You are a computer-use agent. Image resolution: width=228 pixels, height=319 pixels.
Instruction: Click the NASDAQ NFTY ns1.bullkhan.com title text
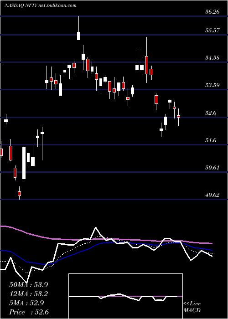[x=40, y=5]
